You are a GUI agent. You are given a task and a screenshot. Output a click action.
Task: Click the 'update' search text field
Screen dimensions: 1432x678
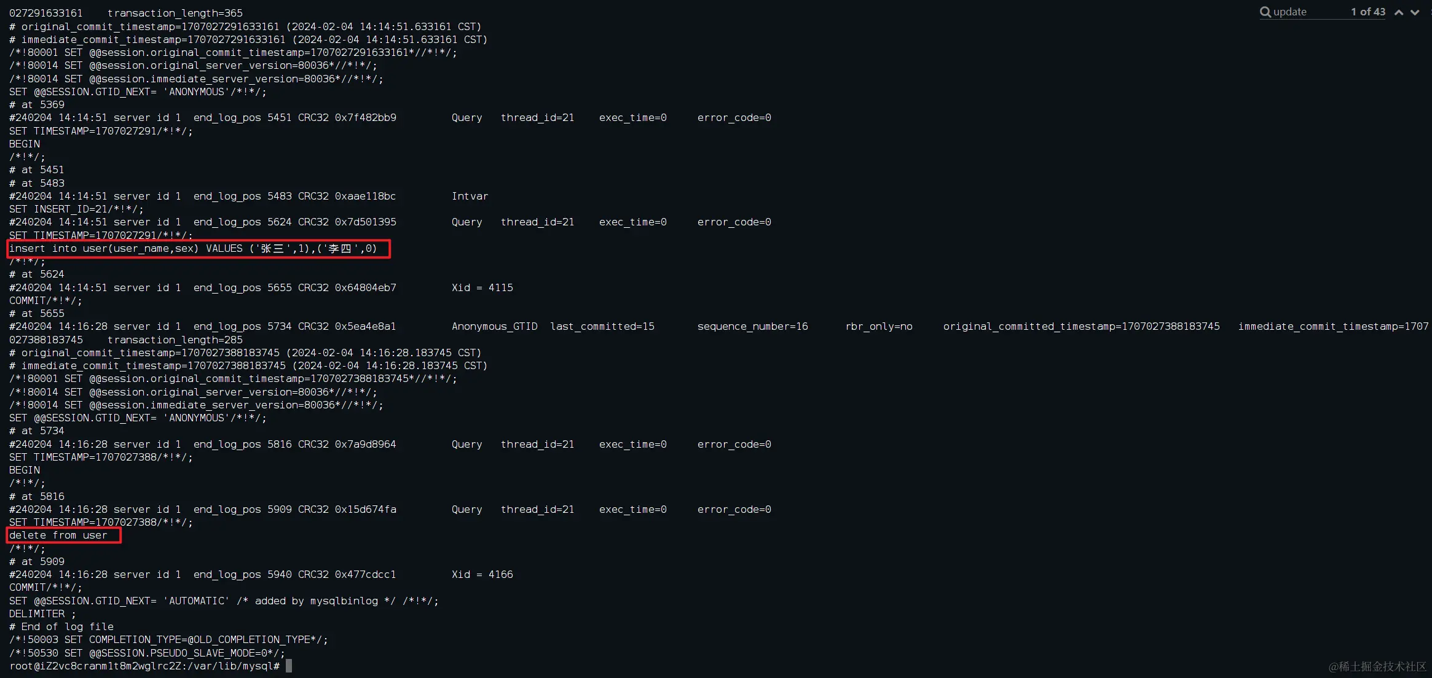[1308, 12]
